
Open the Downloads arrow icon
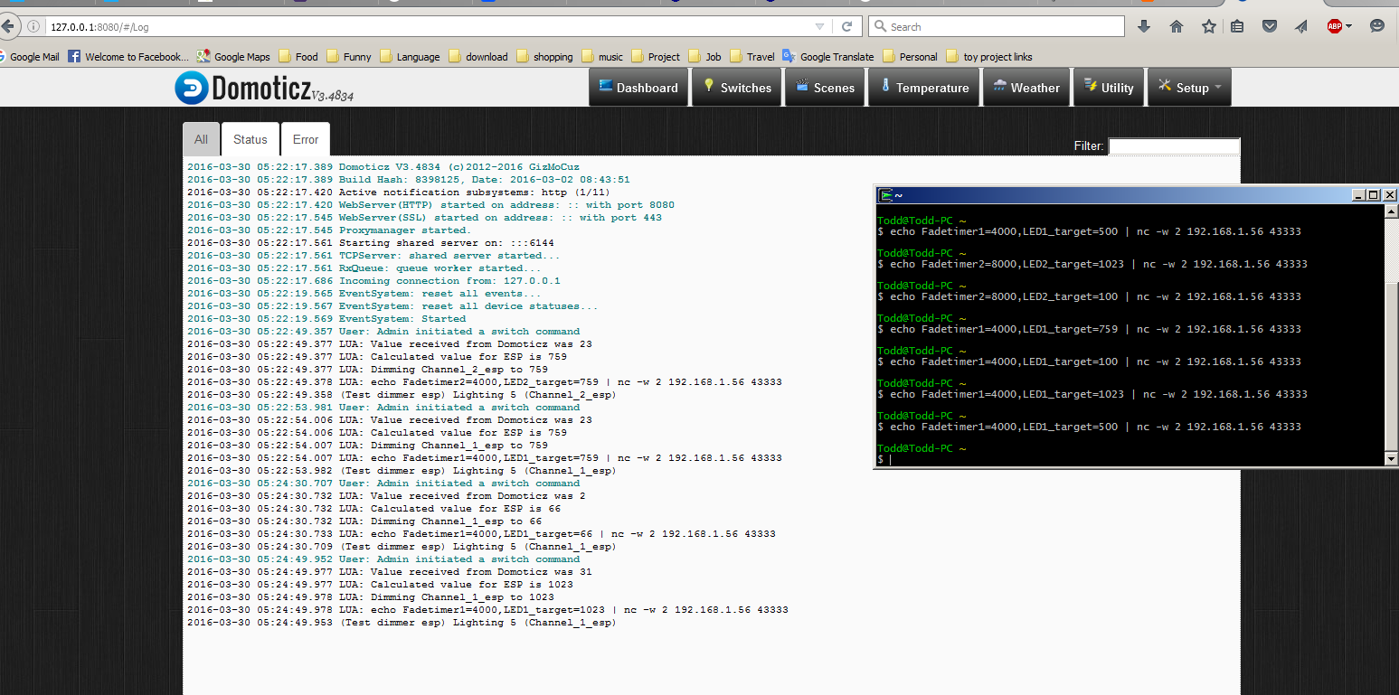[x=1144, y=26]
